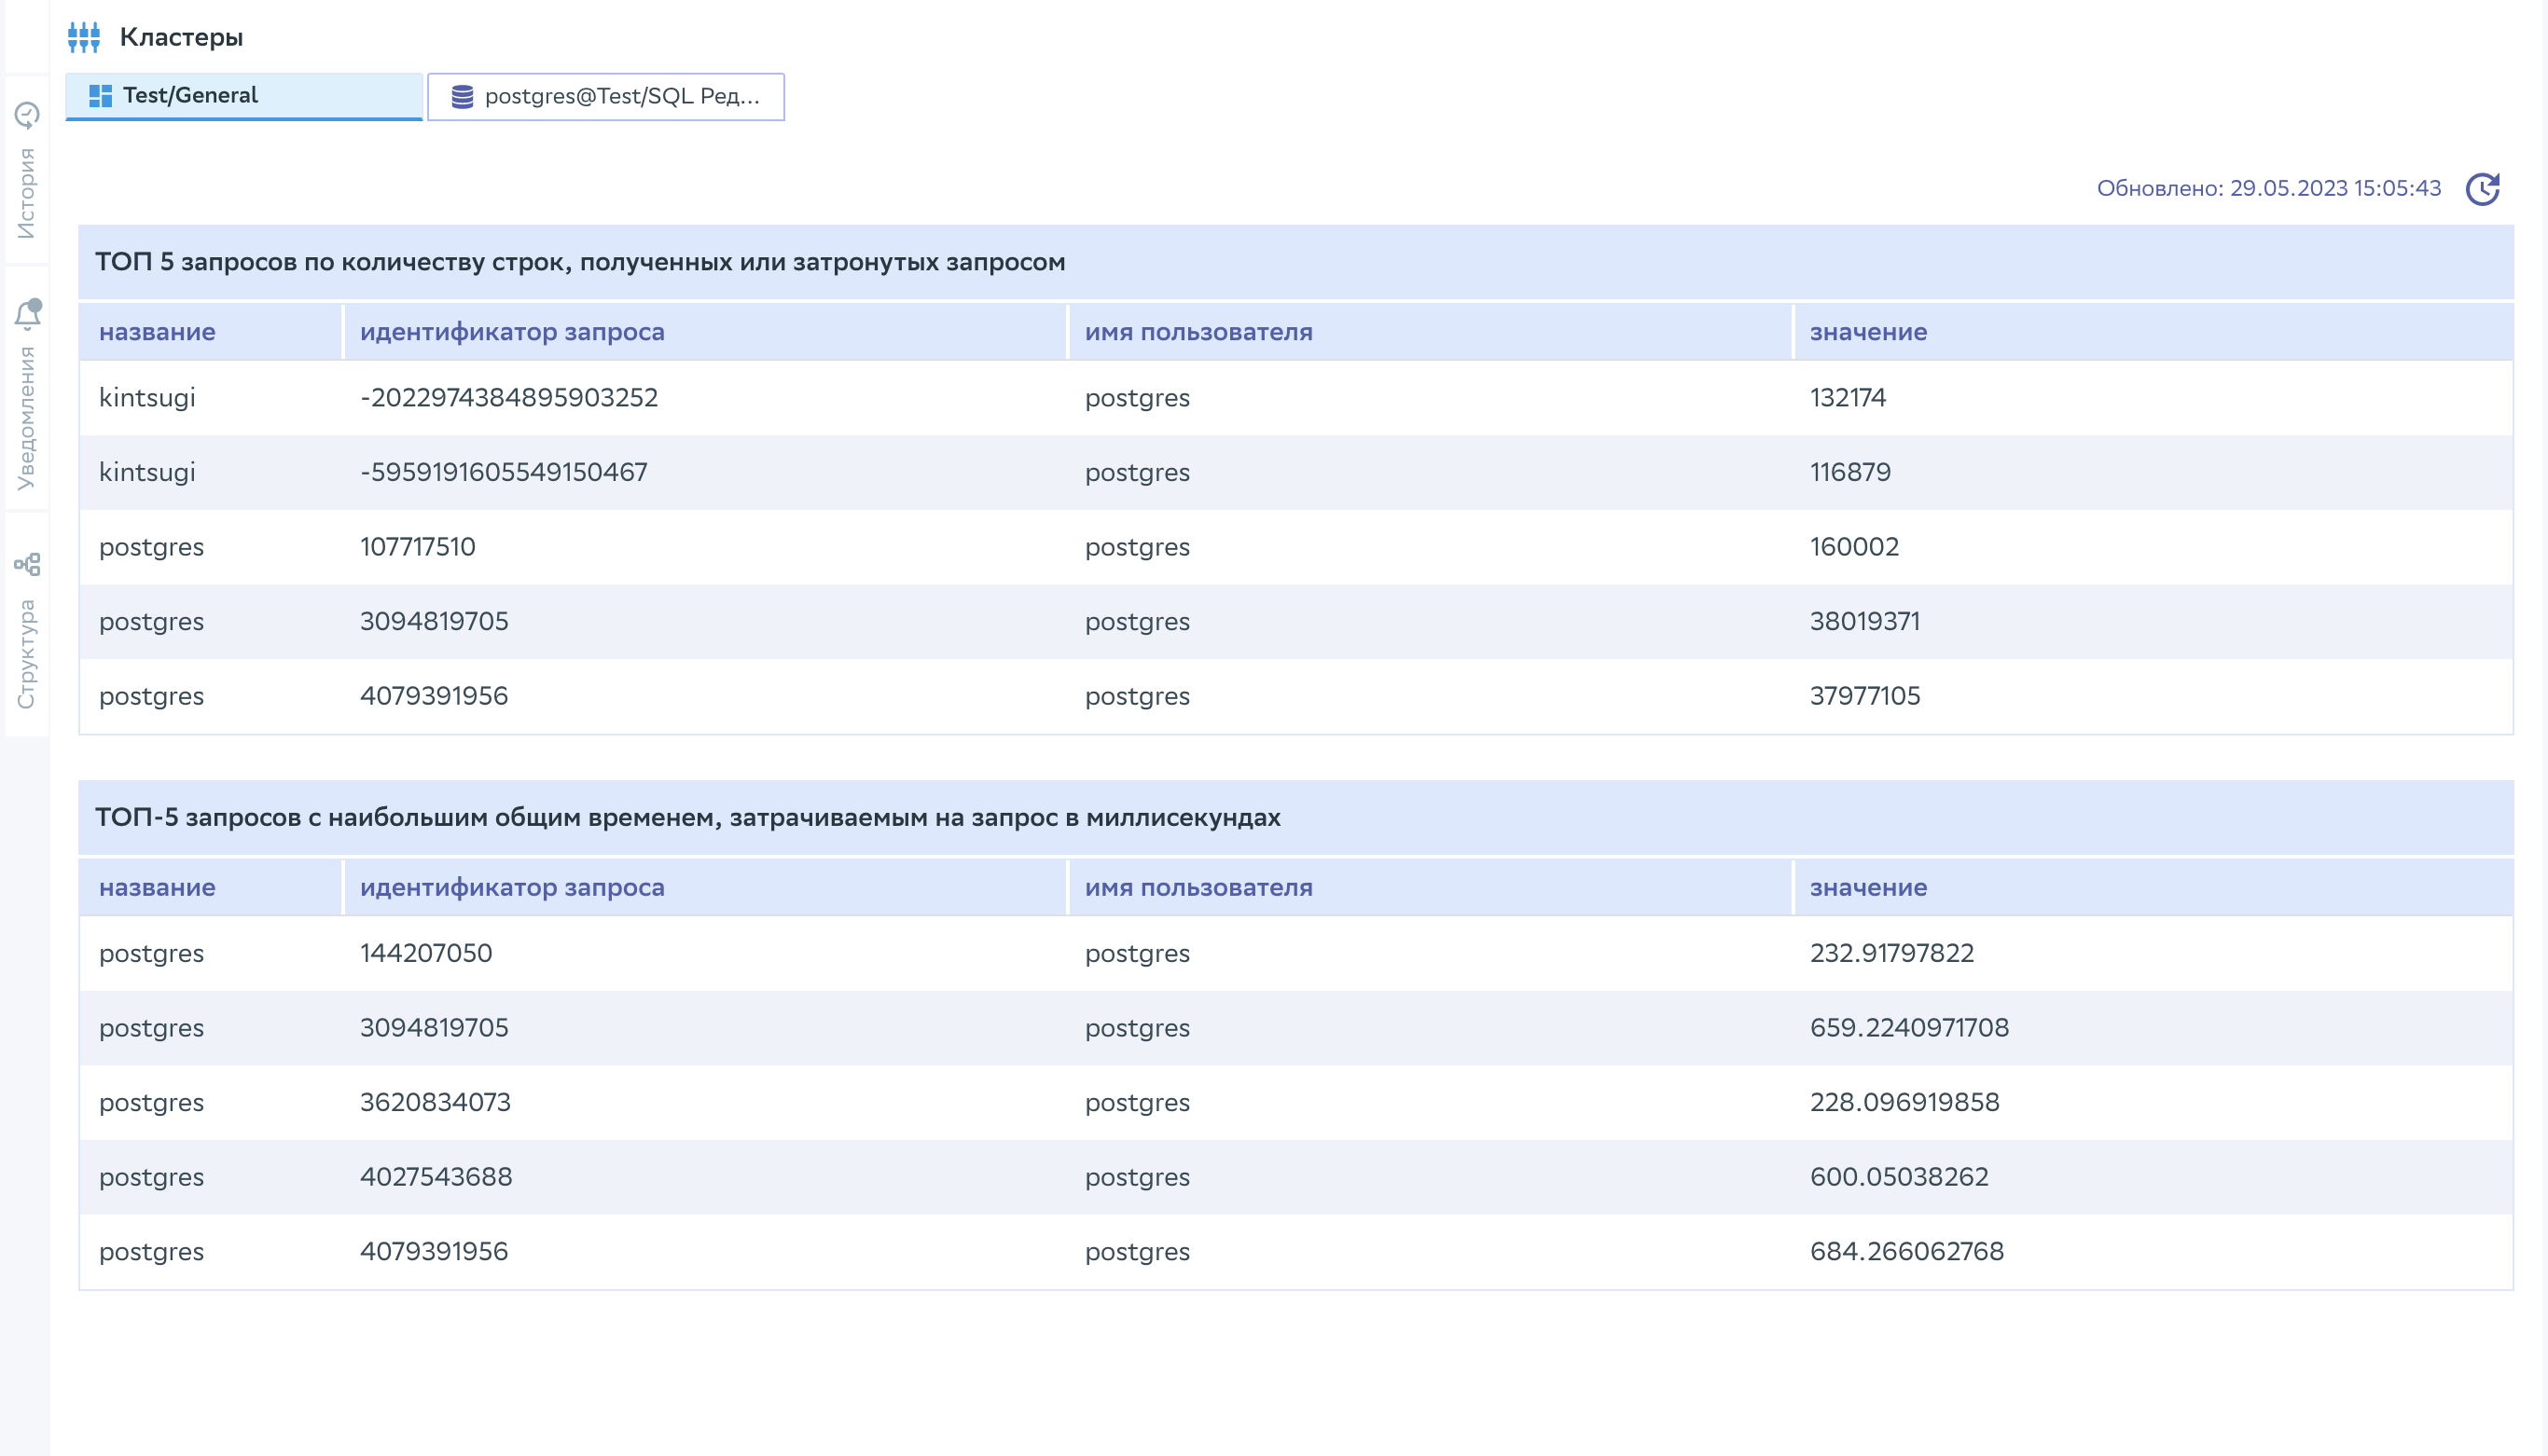Open the vertical Структура sidebar label
2548x1456 pixels.
pos(27,654)
